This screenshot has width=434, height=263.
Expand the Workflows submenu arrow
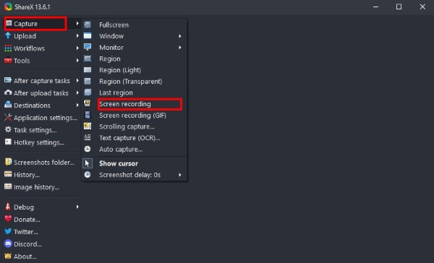click(x=77, y=48)
